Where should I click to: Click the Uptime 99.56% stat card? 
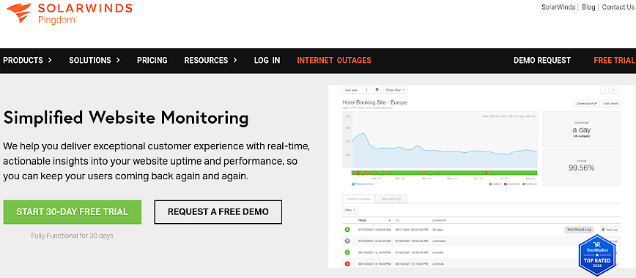tap(582, 168)
